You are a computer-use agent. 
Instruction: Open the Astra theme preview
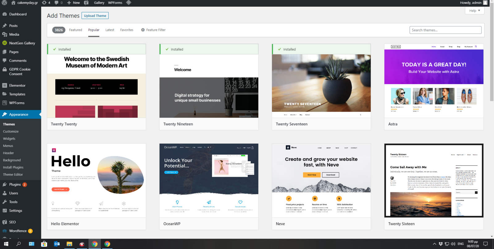point(434,86)
